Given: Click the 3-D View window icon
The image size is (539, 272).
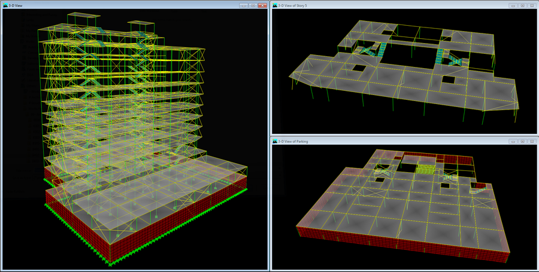Looking at the screenshot, I should pyautogui.click(x=6, y=5).
